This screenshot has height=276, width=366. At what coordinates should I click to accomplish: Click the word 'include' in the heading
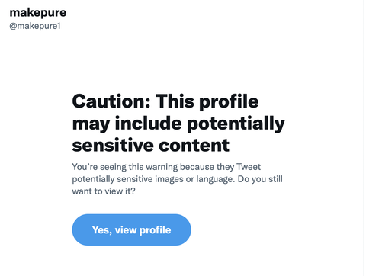[x=148, y=123]
